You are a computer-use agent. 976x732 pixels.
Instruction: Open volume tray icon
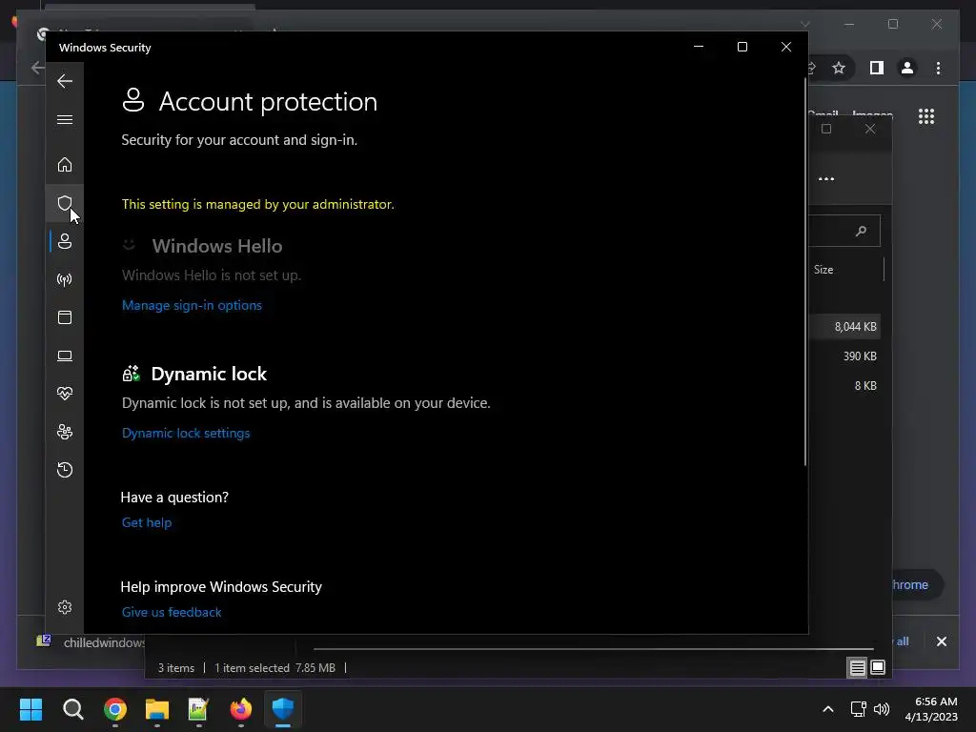882,709
